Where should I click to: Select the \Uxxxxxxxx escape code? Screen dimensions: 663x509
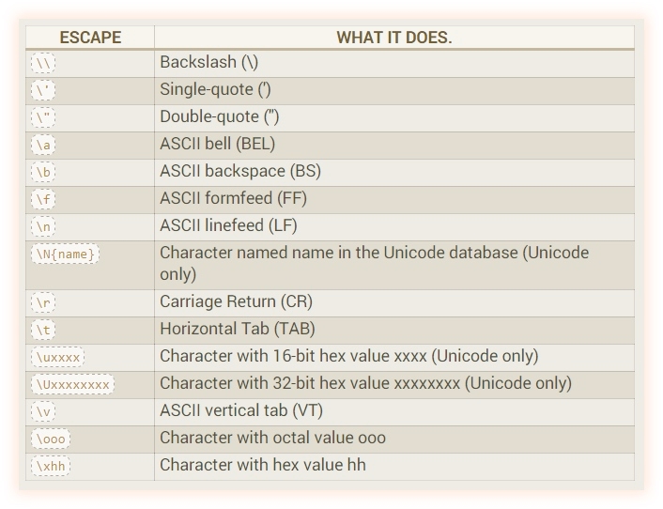pos(72,384)
